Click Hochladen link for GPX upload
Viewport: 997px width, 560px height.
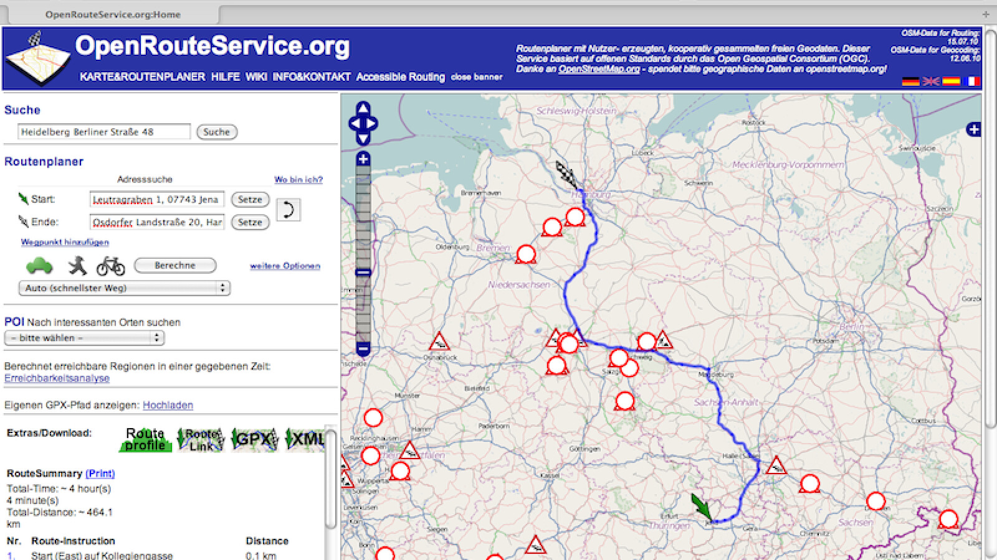pyautogui.click(x=168, y=405)
